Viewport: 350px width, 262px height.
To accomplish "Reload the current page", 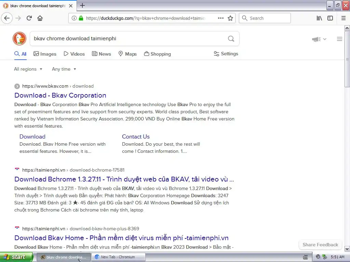I will point(29,18).
